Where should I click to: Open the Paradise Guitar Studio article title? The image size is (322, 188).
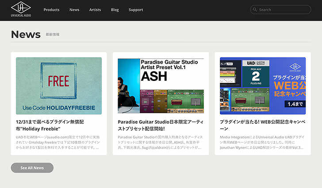(x=161, y=125)
